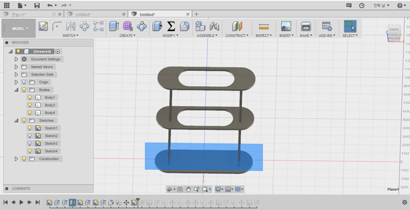Click the Insert image icon
The image size is (410, 210).
(286, 26)
